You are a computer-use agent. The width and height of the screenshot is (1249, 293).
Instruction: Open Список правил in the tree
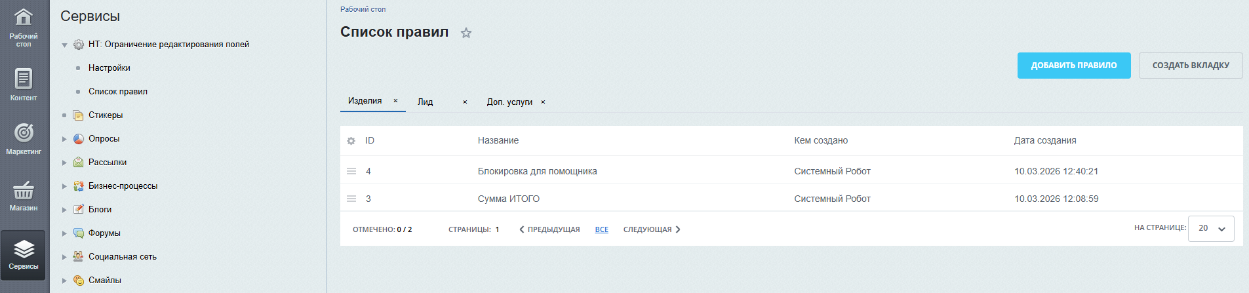pyautogui.click(x=118, y=92)
